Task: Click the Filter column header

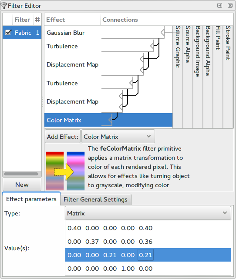Action: [x=22, y=20]
